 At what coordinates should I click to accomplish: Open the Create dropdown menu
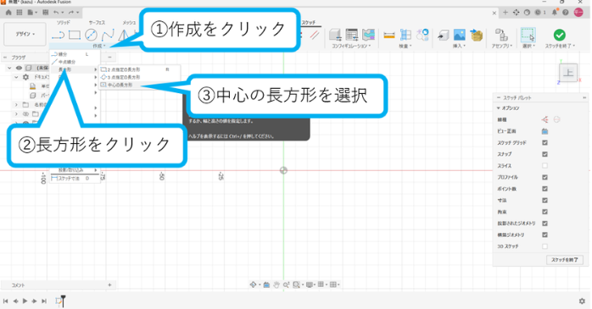click(99, 46)
